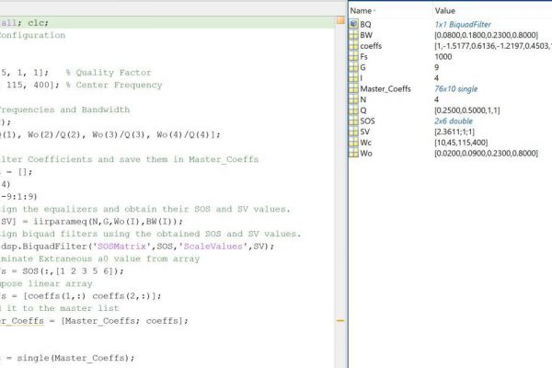Place cursor on the single(Master_Coeffs) line
Screen dimensions: 552x368
pyautogui.click(x=67, y=358)
